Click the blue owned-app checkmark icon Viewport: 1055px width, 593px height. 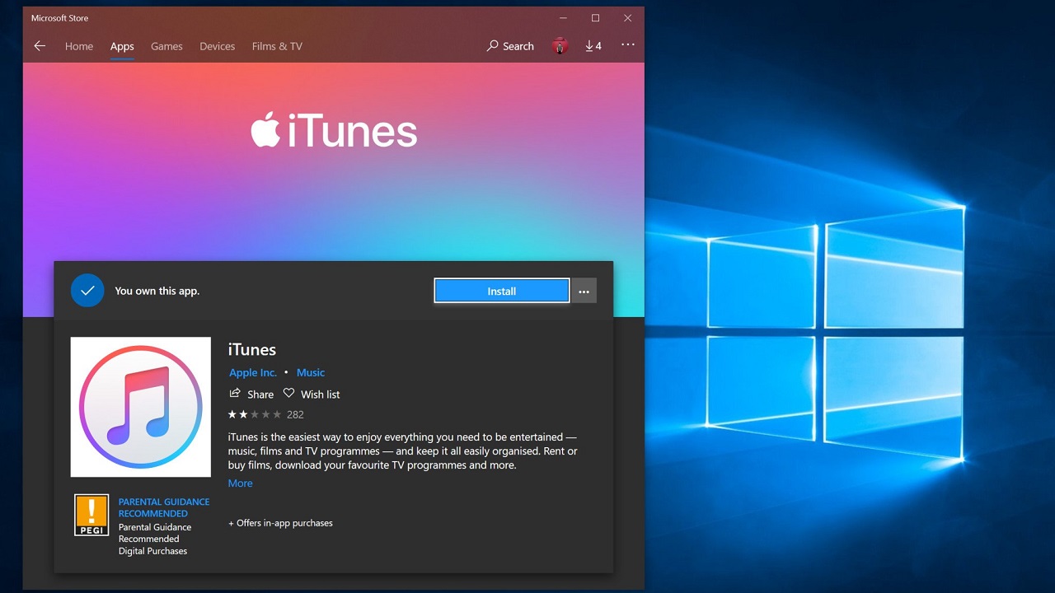[87, 291]
